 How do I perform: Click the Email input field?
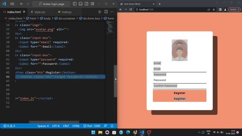pos(180,69)
